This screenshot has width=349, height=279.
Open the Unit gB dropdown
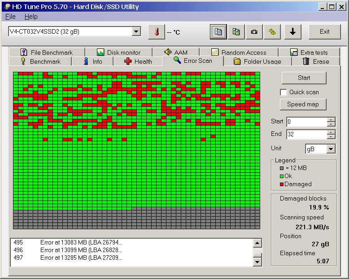point(331,149)
